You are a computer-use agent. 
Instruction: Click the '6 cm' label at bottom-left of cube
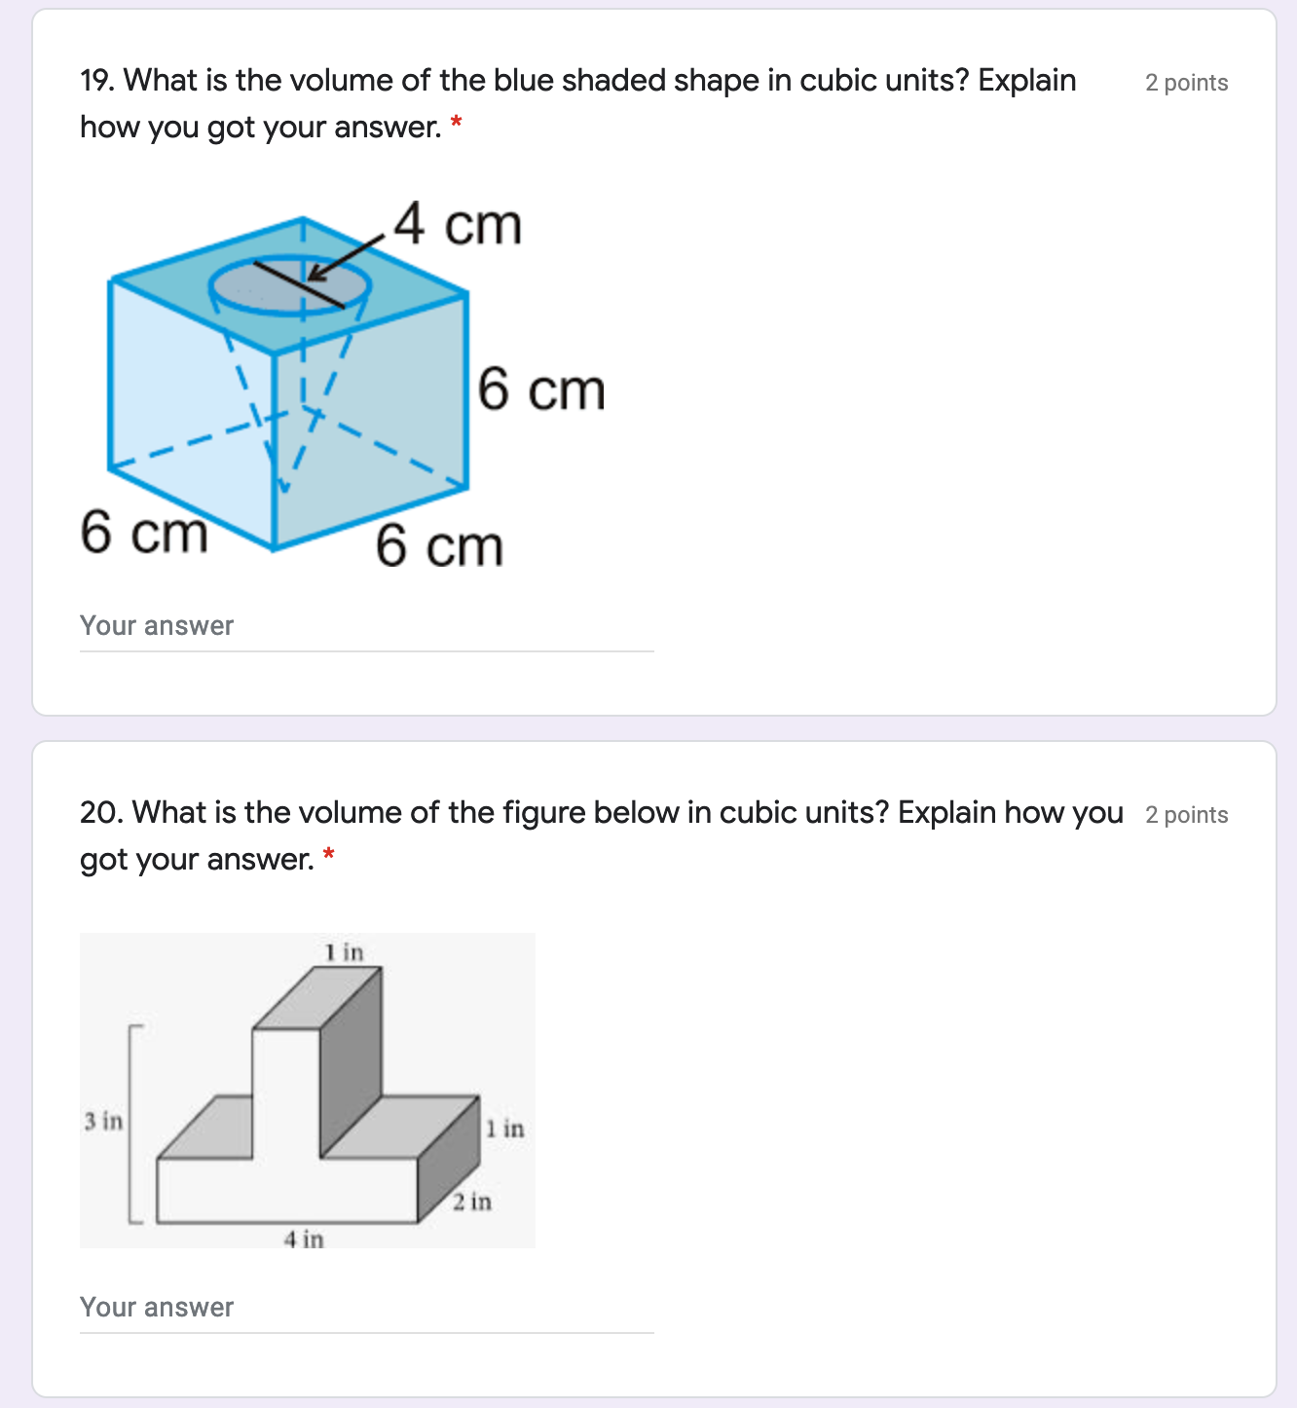click(144, 532)
